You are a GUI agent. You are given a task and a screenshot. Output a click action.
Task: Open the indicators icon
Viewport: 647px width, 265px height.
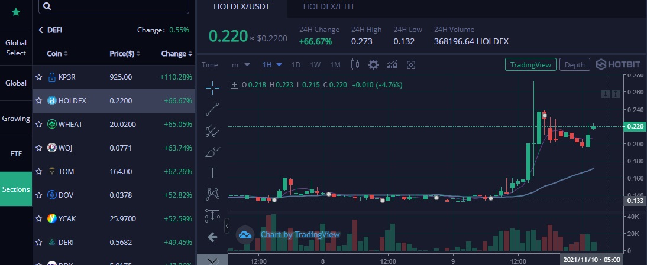[x=393, y=64]
